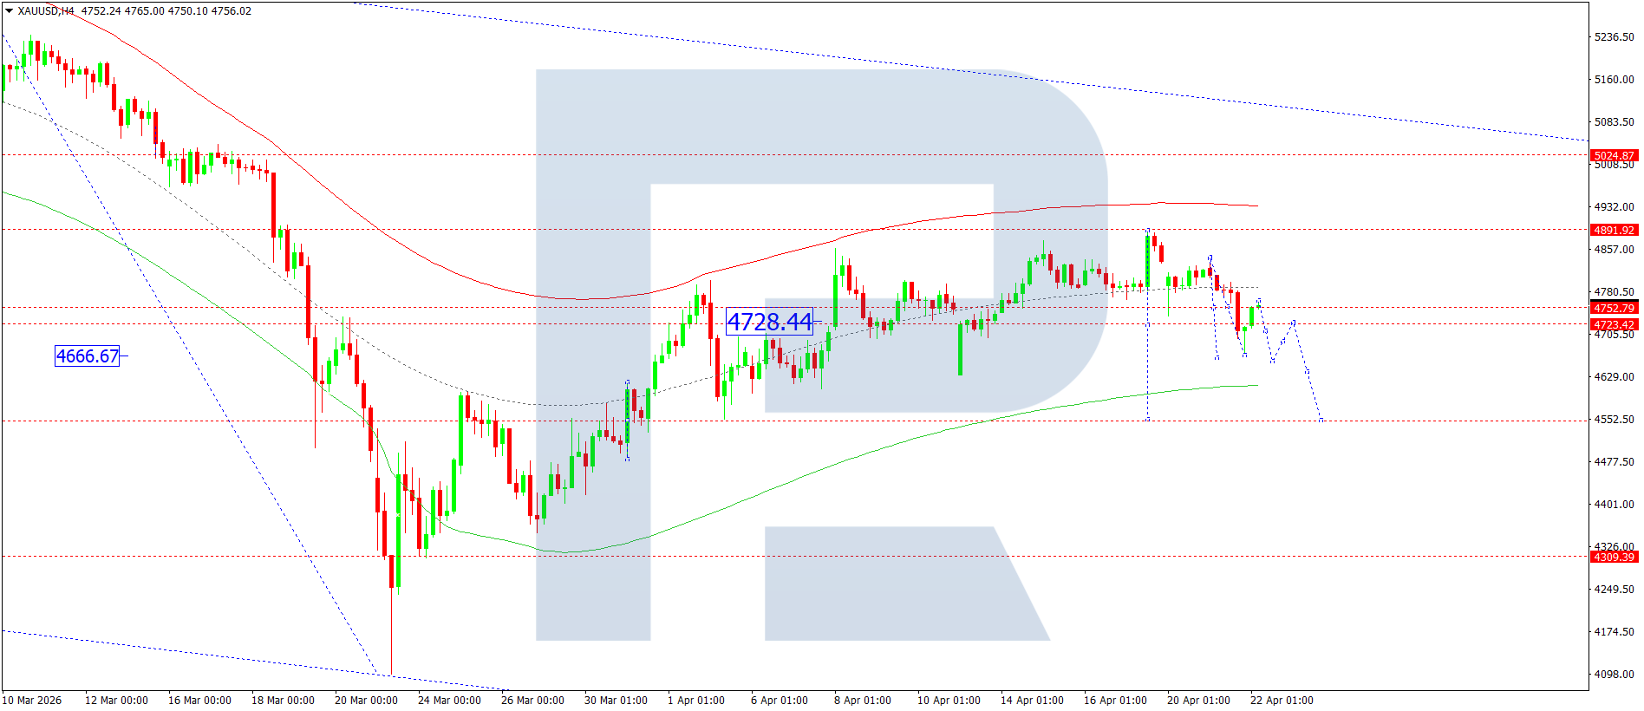Click the 10 Mar 2026 date label
The image size is (1644, 711).
pos(32,701)
